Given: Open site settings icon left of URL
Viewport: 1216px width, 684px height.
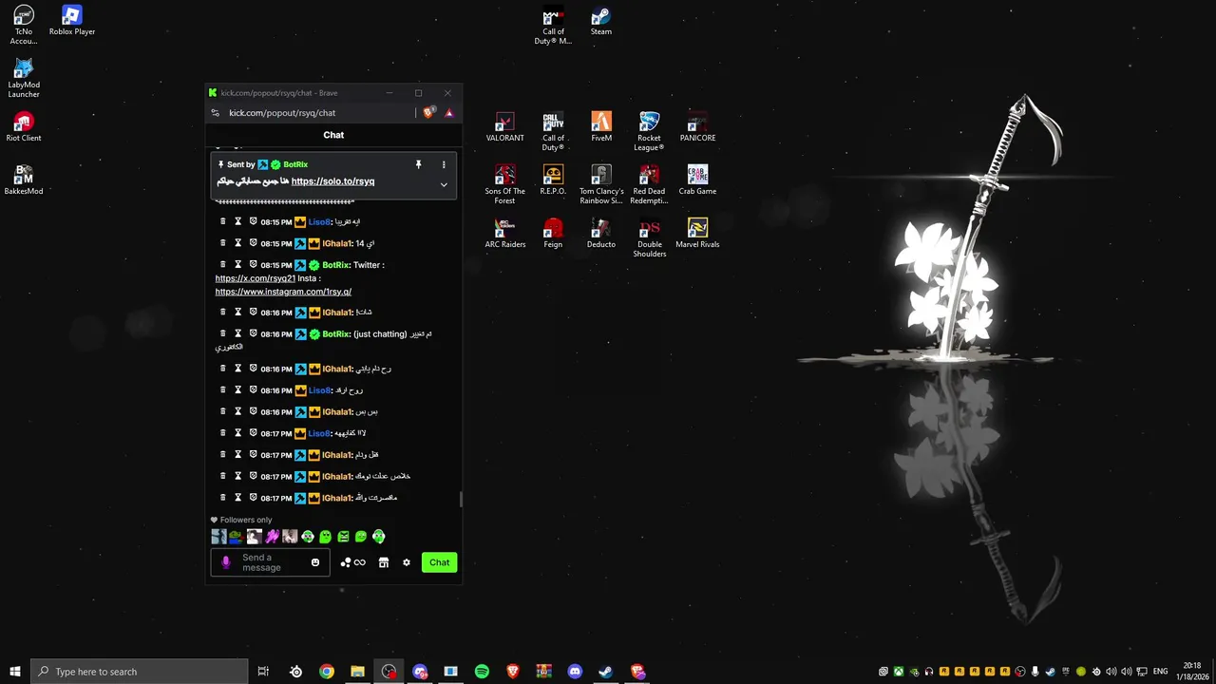Looking at the screenshot, I should pos(216,113).
